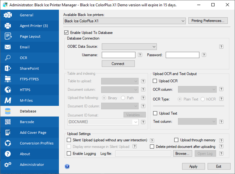Switch to the SharePoint tab
The height and width of the screenshot is (174, 235).
click(29, 68)
